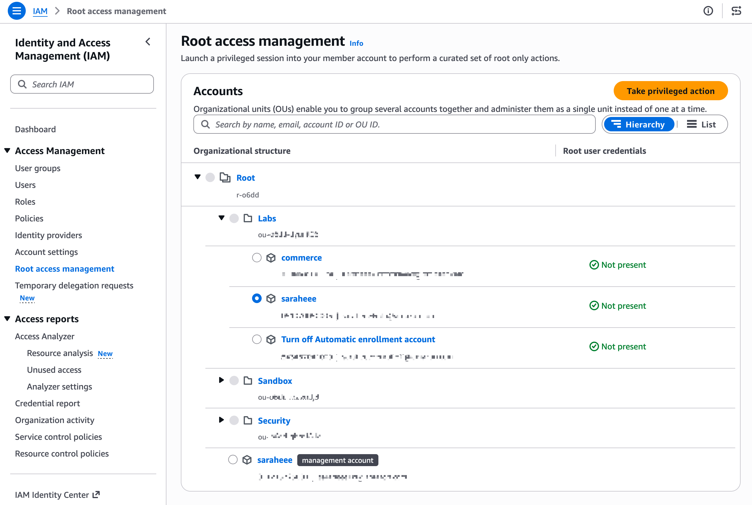Click the Labs OU folder icon

point(248,218)
